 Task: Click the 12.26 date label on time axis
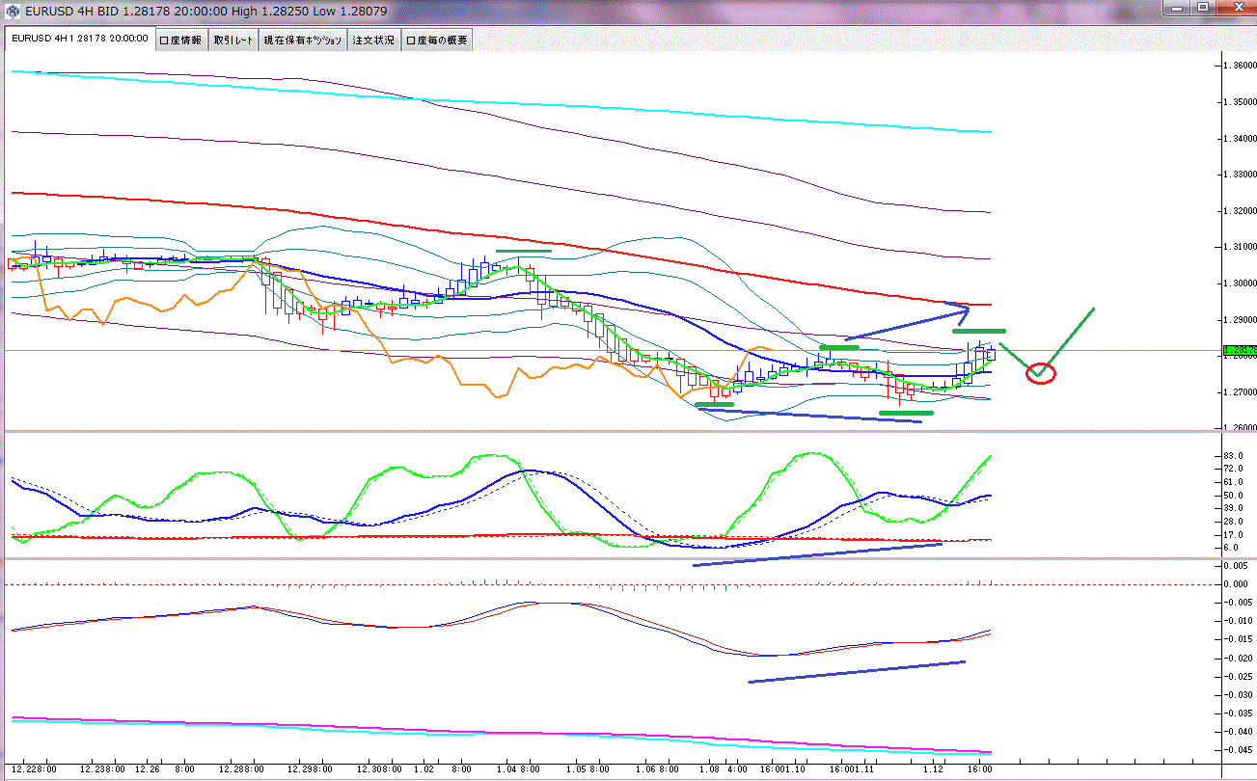[149, 770]
